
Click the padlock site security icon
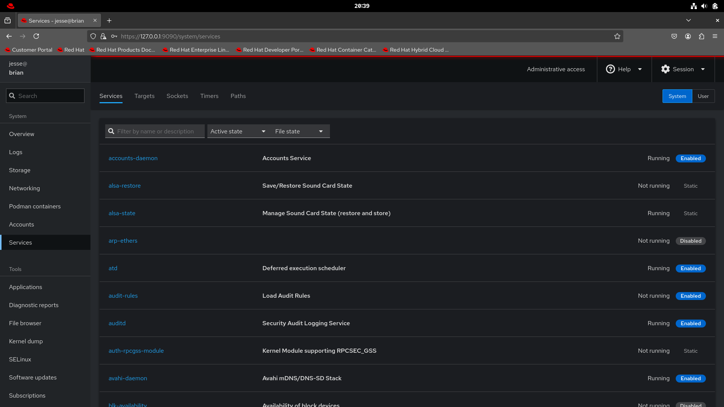click(103, 36)
